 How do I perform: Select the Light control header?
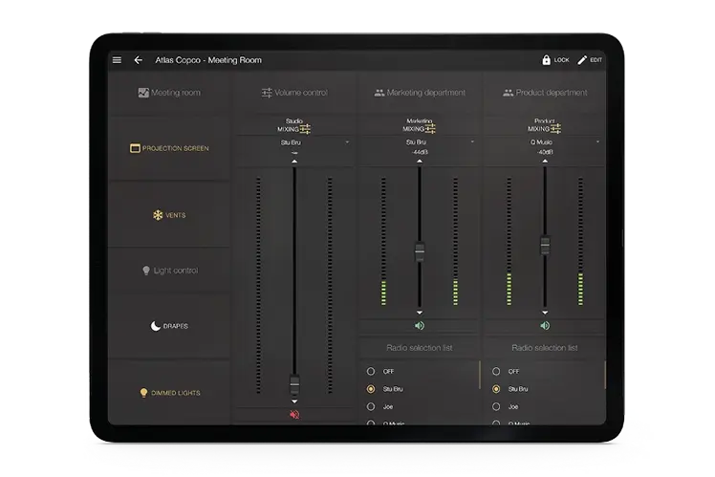click(x=170, y=271)
